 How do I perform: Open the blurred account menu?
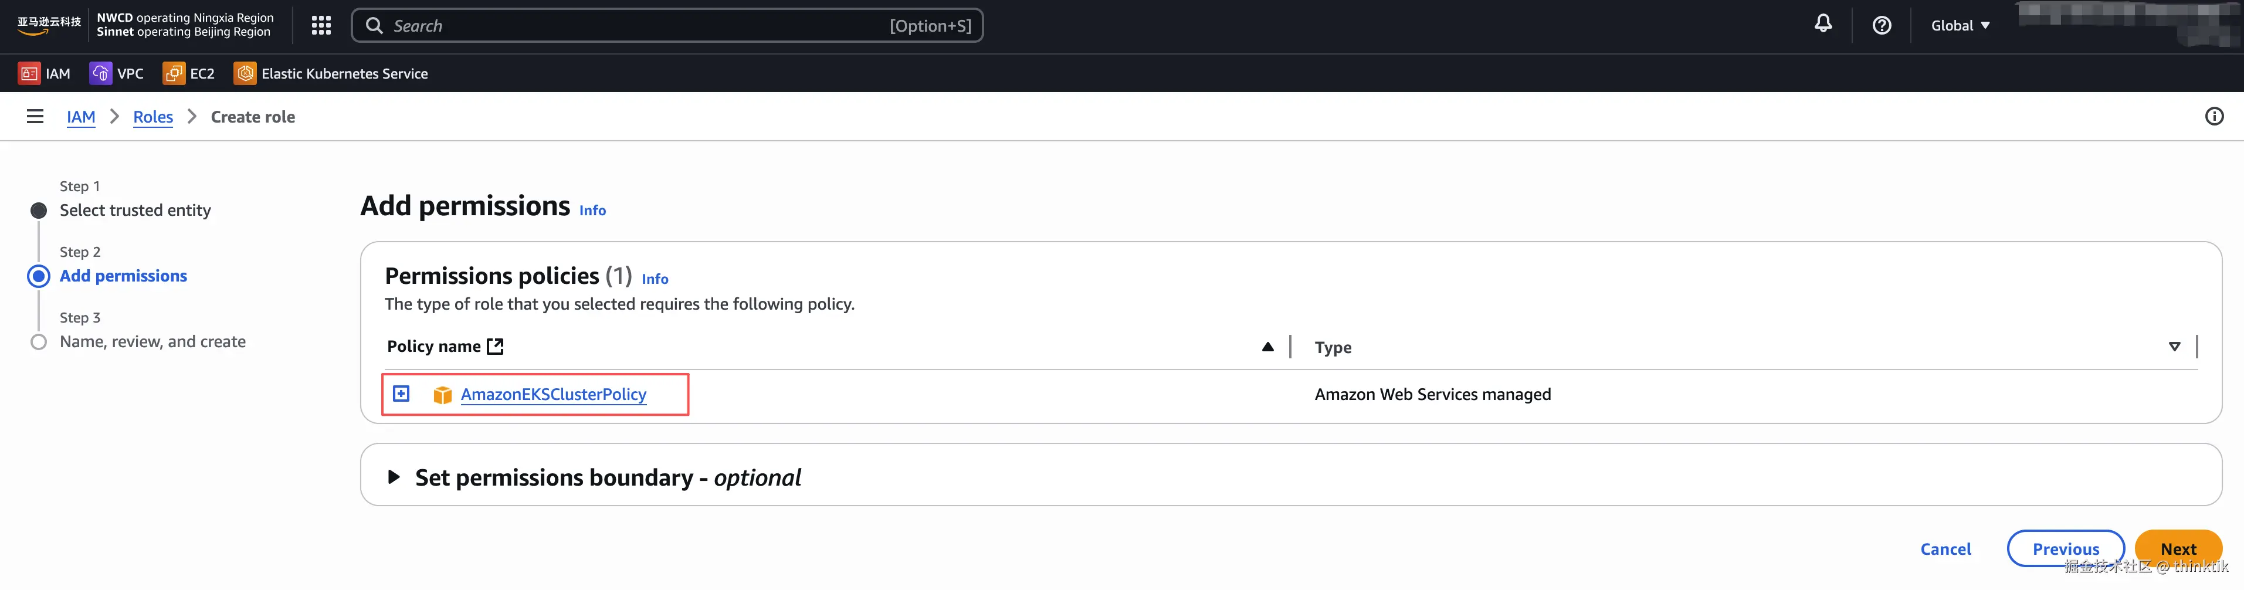(2129, 25)
